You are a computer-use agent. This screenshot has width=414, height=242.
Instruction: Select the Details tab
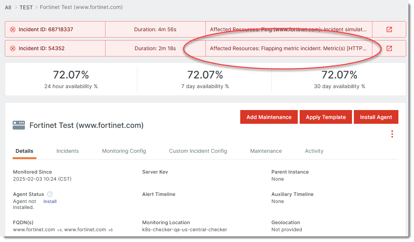click(x=25, y=151)
